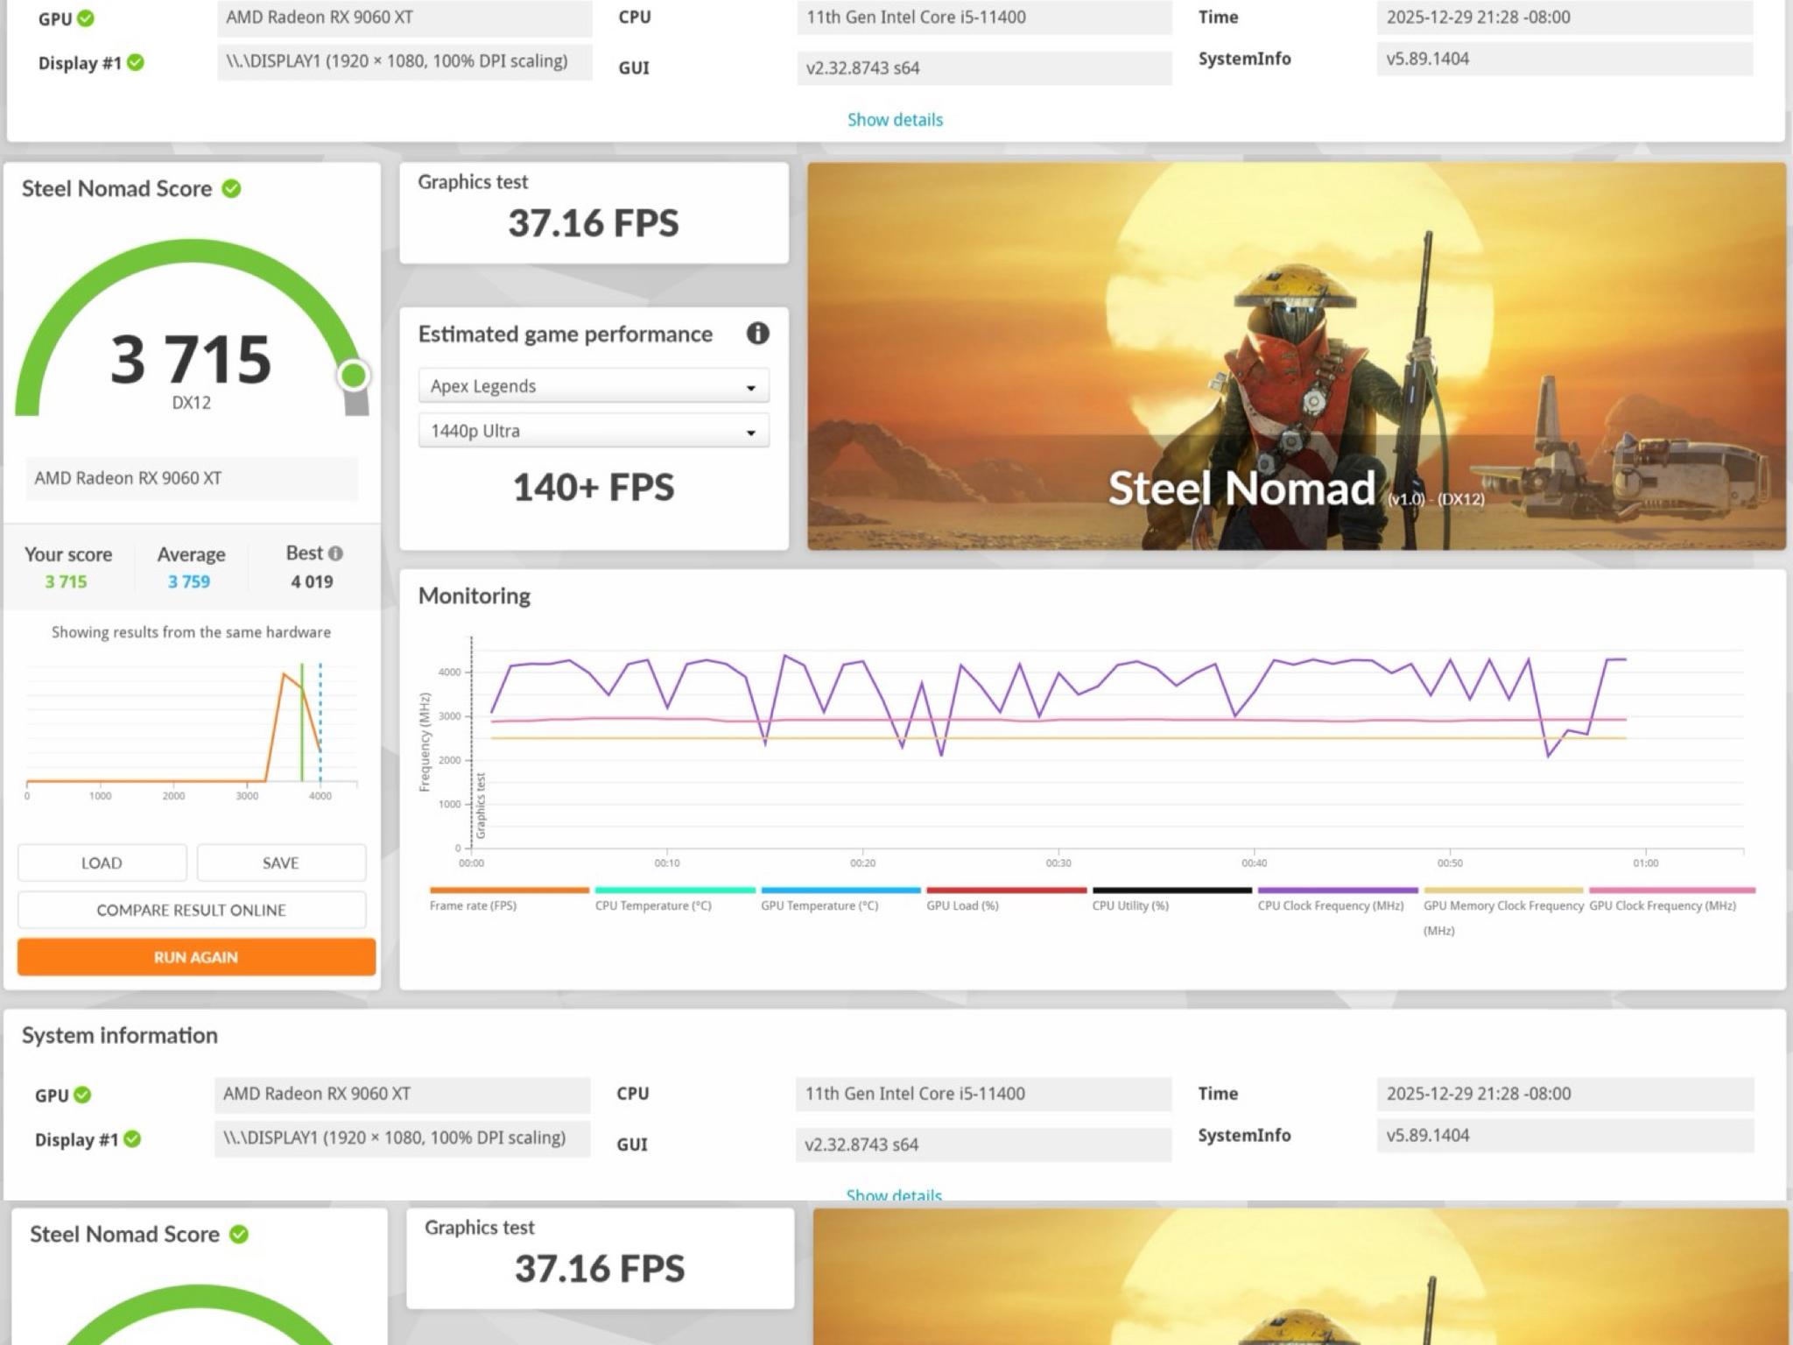Screen dimensions: 1793x1345
Task: Click the CPU Clock Frequency purple legend swatch
Action: 1337,891
